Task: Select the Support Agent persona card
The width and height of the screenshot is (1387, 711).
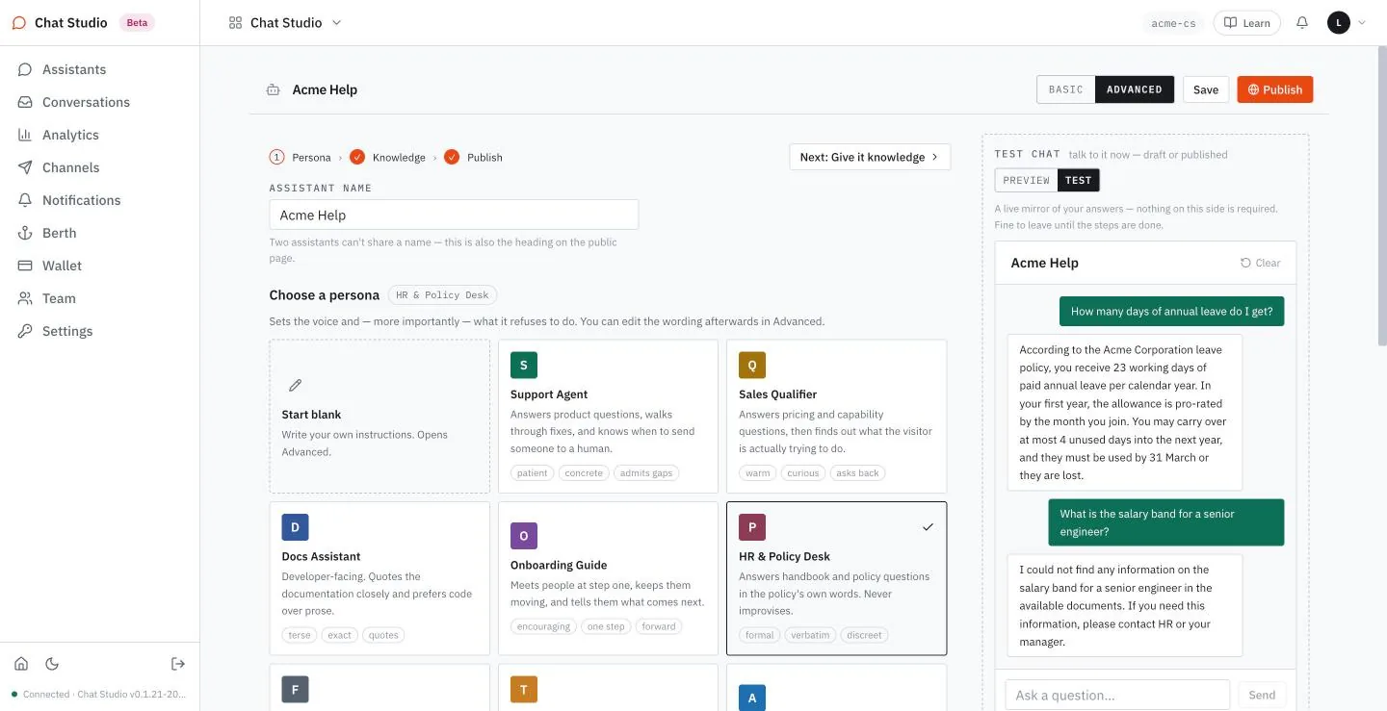Action: [608, 416]
